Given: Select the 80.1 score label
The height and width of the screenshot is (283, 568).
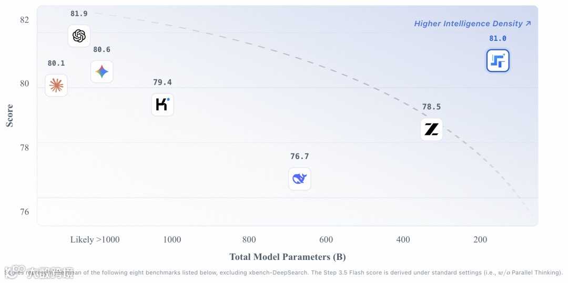Looking at the screenshot, I should coord(56,64).
